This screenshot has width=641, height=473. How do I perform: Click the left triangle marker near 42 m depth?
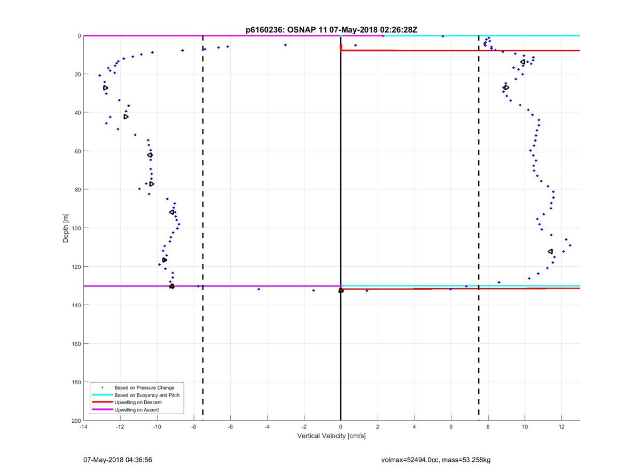(x=126, y=117)
